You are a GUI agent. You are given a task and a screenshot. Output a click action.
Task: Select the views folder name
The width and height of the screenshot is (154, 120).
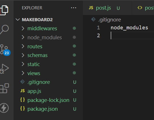(x=34, y=73)
